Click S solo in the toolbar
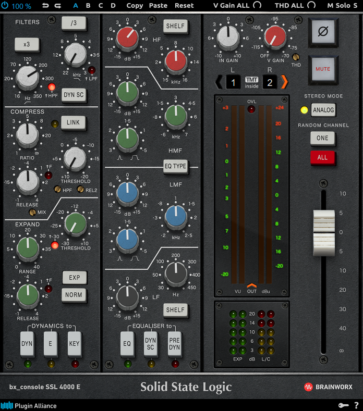The height and width of the screenshot is (411, 363). click(x=355, y=6)
